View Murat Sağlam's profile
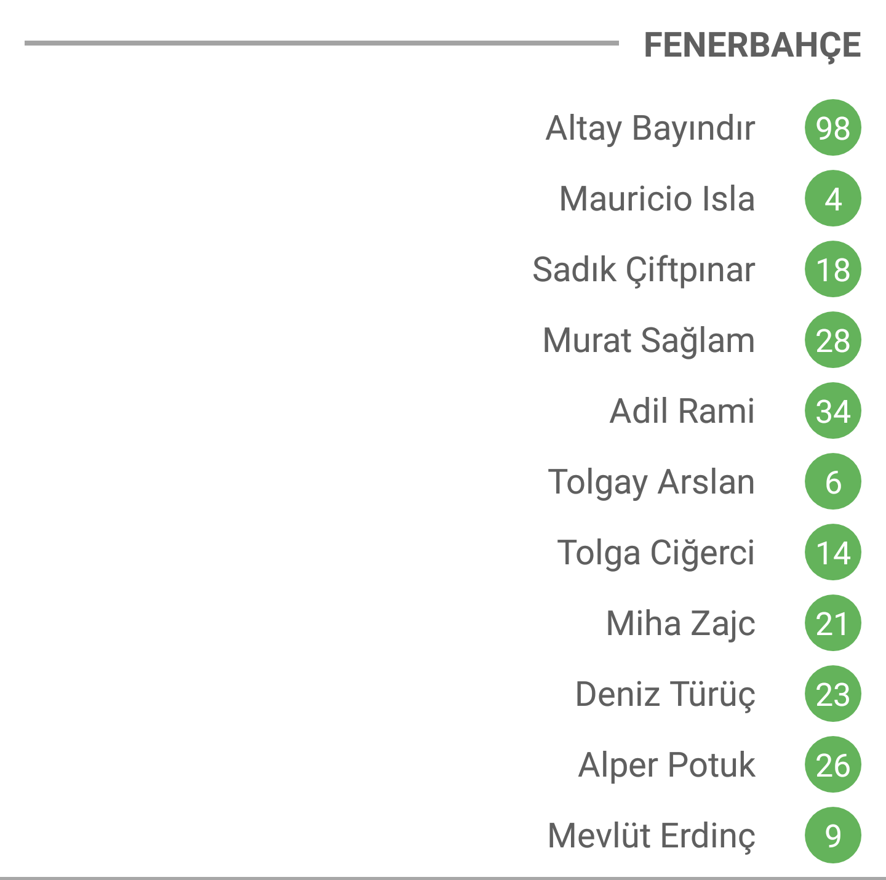 coord(649,341)
